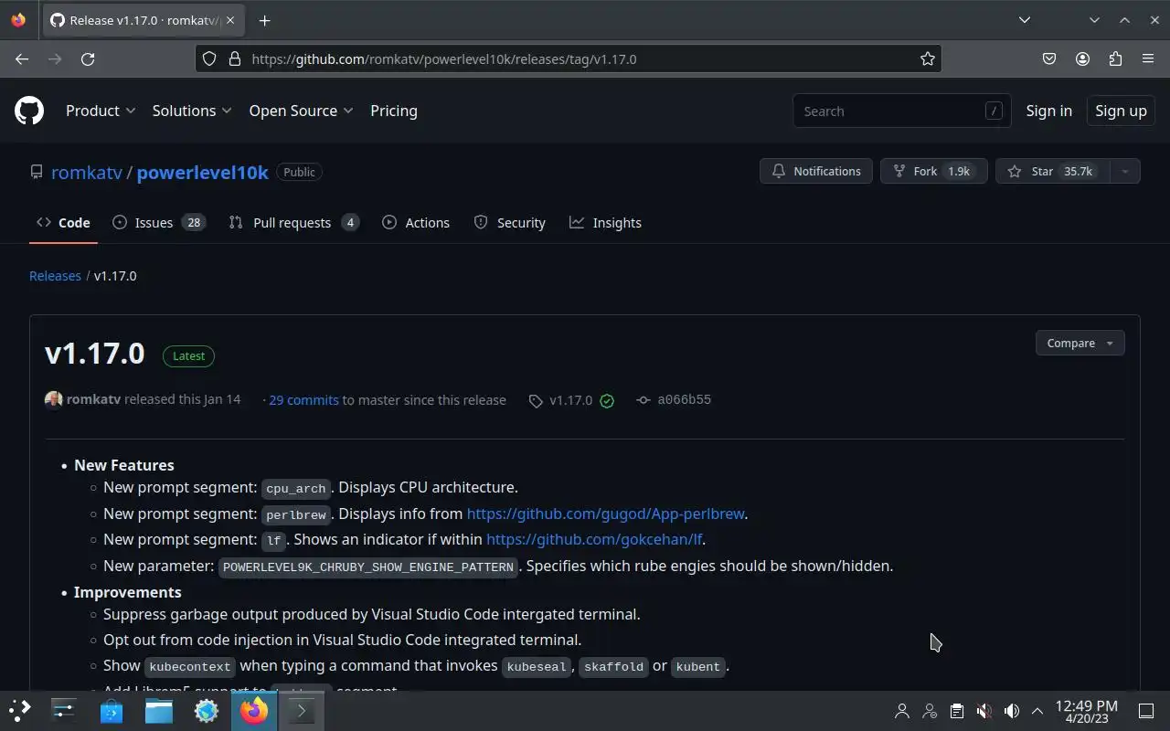Viewport: 1170px width, 731px height.
Task: Expand the Solutions dropdown menu
Action: click(x=192, y=111)
